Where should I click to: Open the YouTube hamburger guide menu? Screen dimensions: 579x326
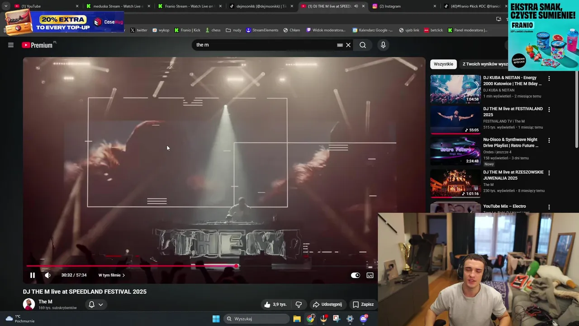click(11, 45)
